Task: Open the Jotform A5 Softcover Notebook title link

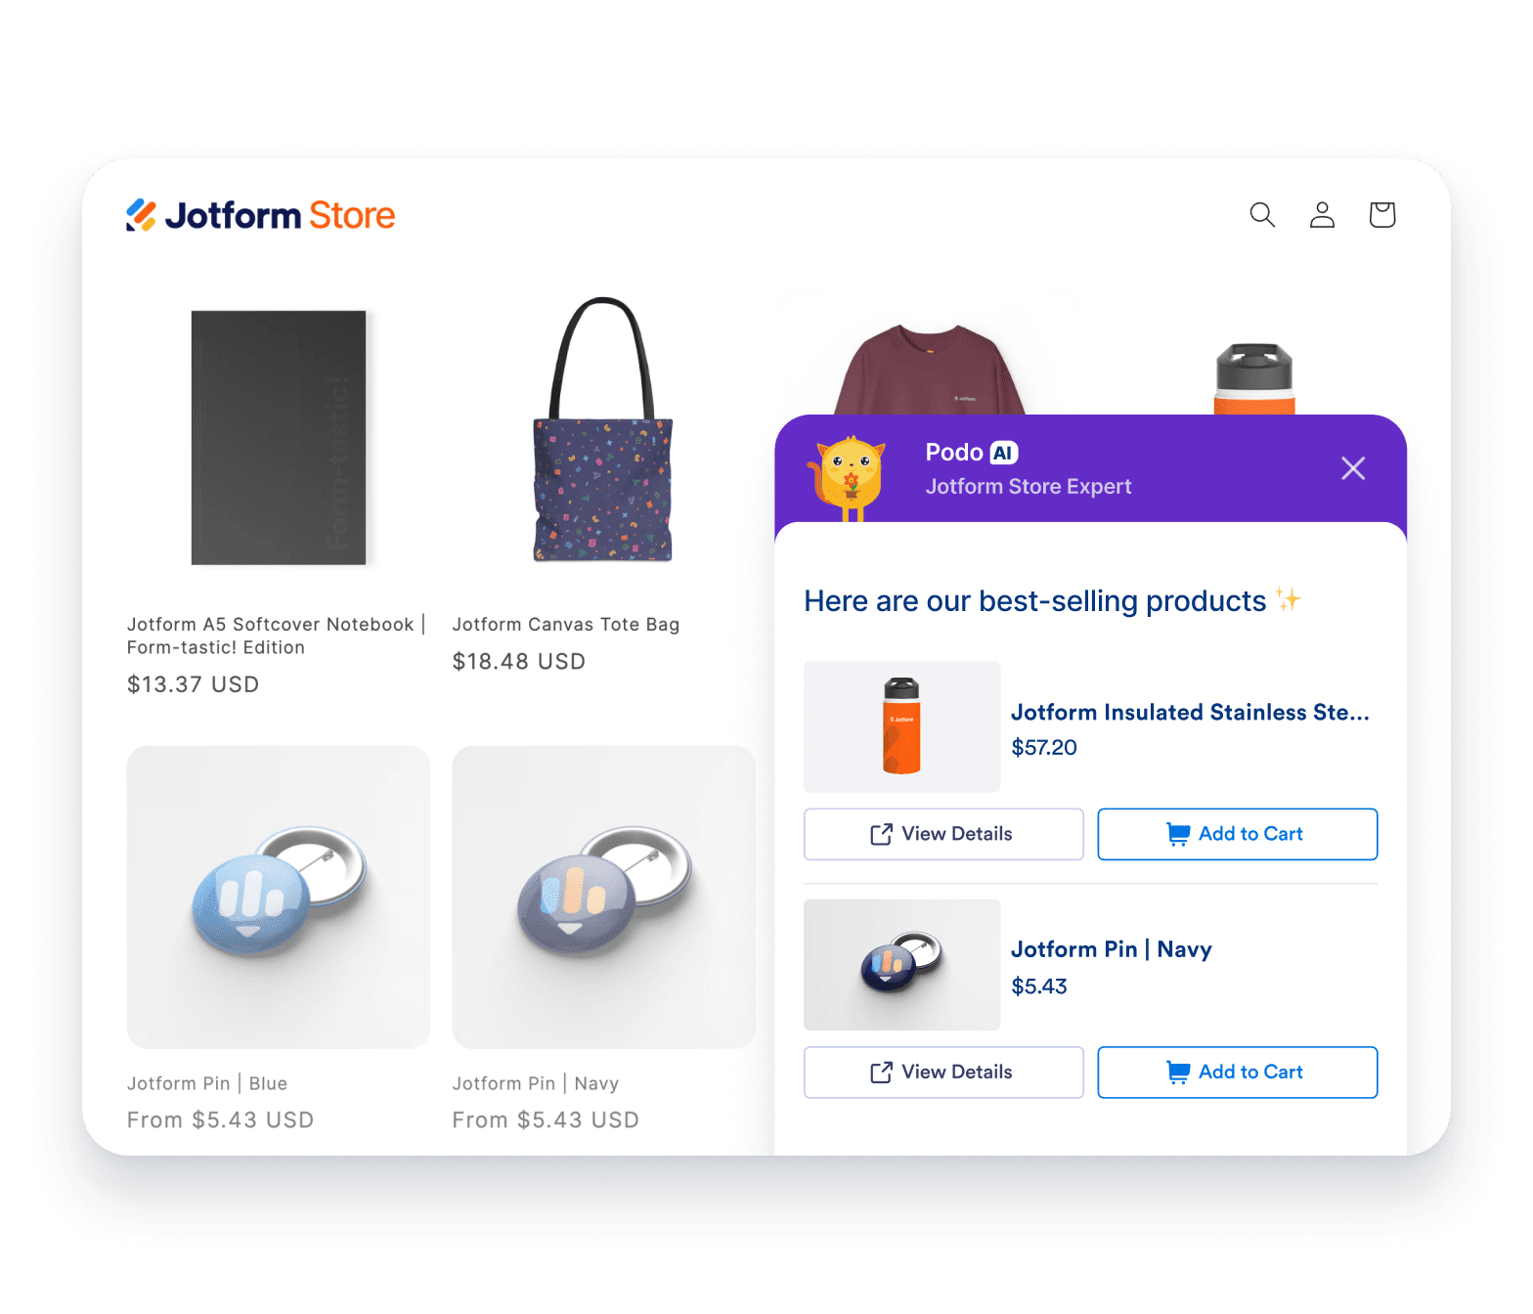Action: pyautogui.click(x=277, y=635)
